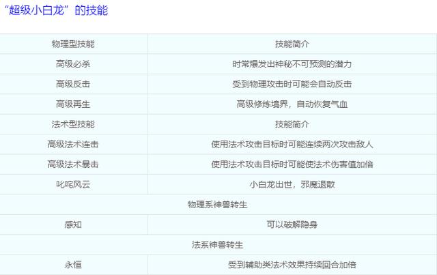The image size is (437, 275).
Task: Select the 高级法术暴击 skill cell
Action: (x=73, y=164)
